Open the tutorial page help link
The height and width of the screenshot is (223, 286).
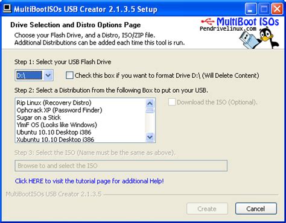pos(89,181)
